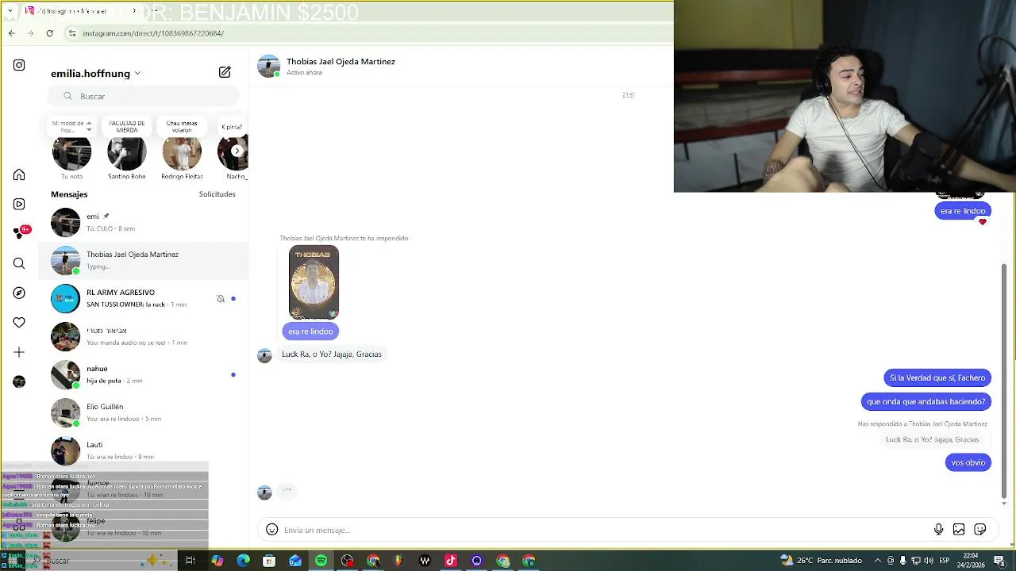Open the profile avatar in the sidebar
1016x571 pixels.
[19, 381]
